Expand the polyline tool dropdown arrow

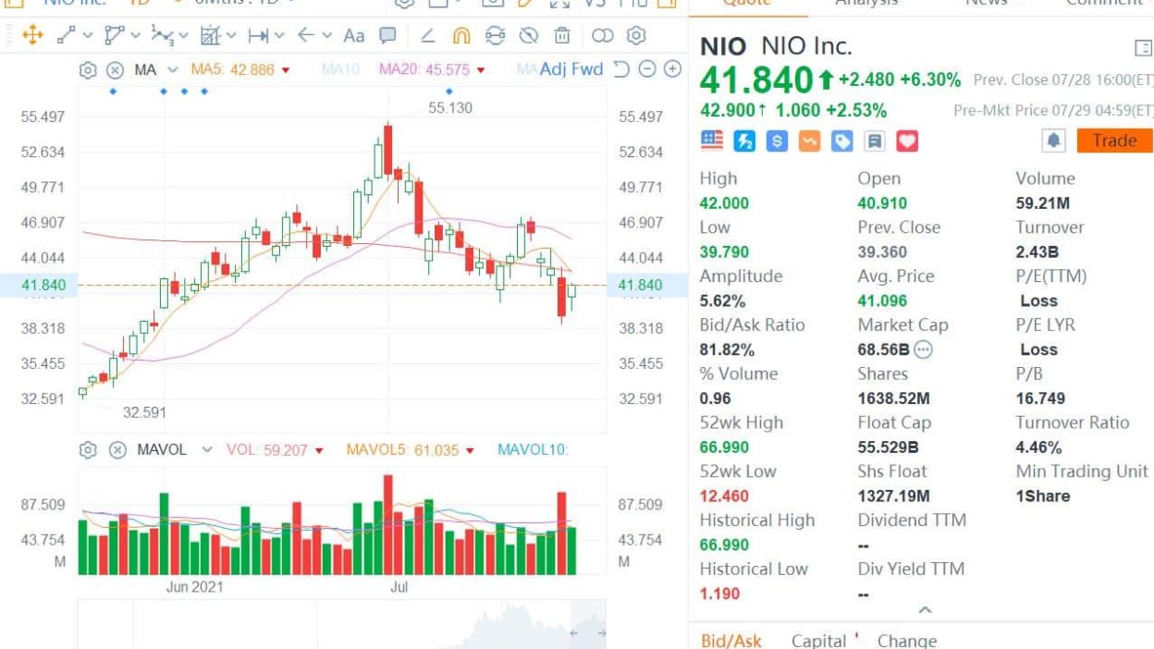(x=136, y=36)
